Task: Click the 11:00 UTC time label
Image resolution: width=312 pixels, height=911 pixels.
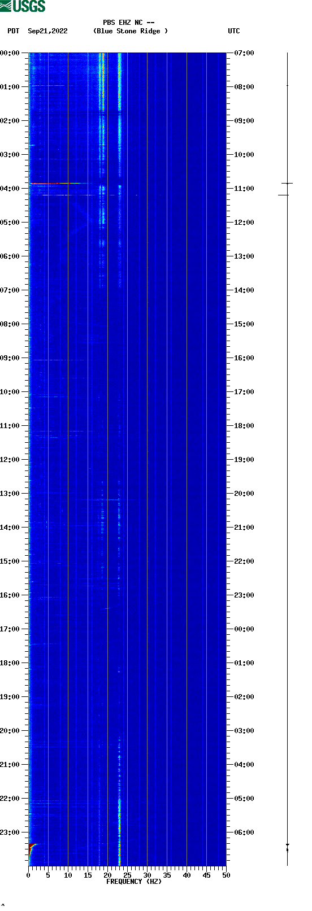Action: (x=244, y=189)
